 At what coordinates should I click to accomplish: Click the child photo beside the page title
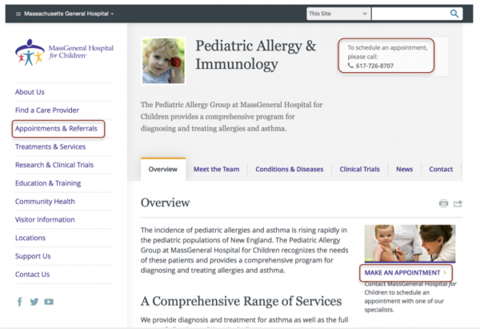[163, 61]
